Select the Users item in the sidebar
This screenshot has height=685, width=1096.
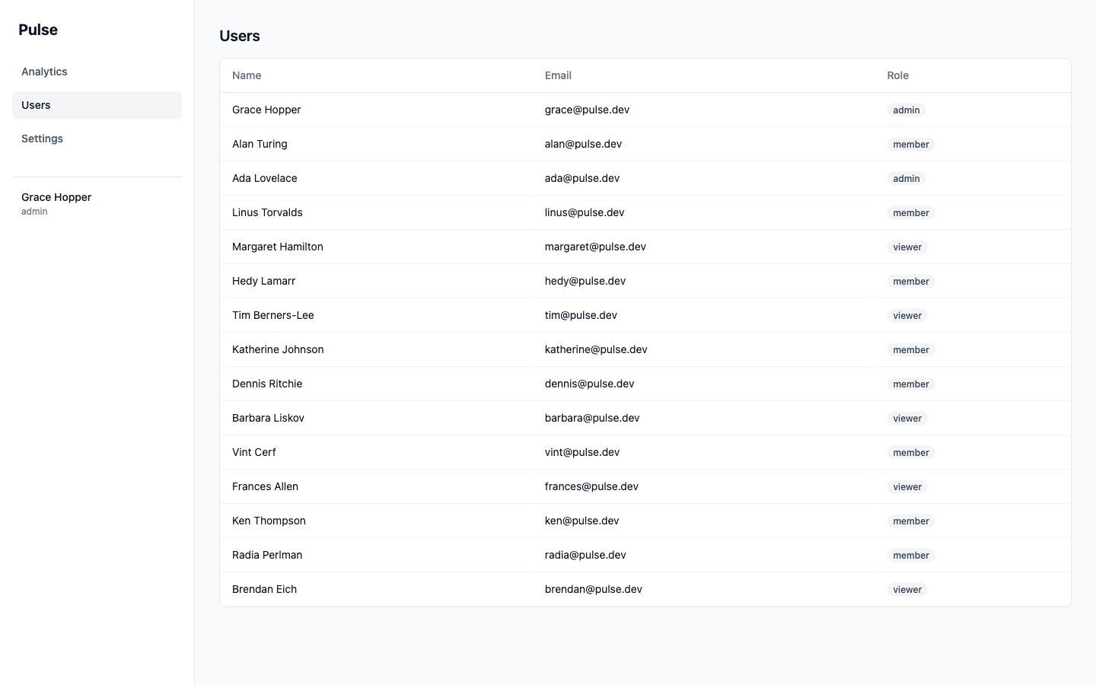[36, 105]
